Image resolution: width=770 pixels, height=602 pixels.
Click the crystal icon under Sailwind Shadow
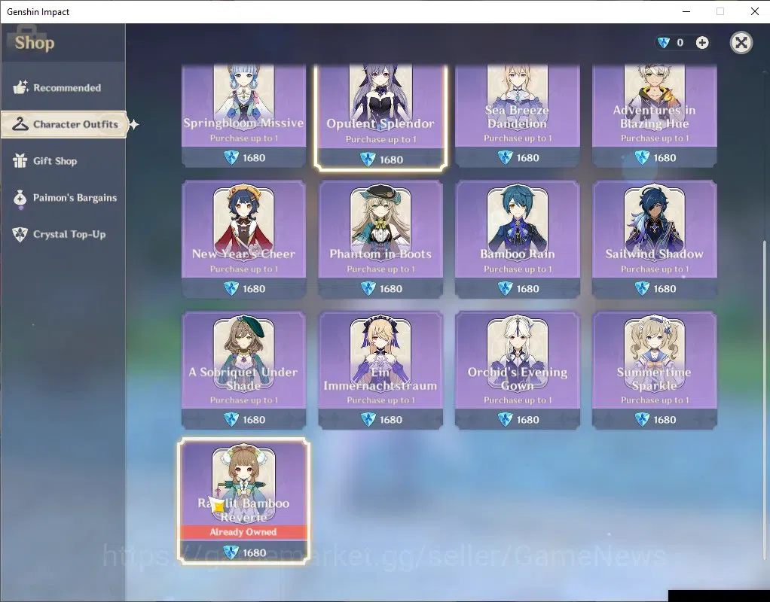click(x=643, y=288)
